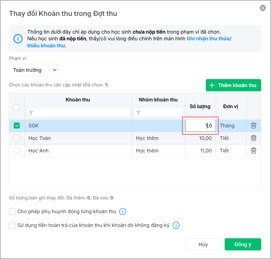Click filter icon in Nhóm khoản thu column
271x259 pixels.
pyautogui.click(x=138, y=113)
